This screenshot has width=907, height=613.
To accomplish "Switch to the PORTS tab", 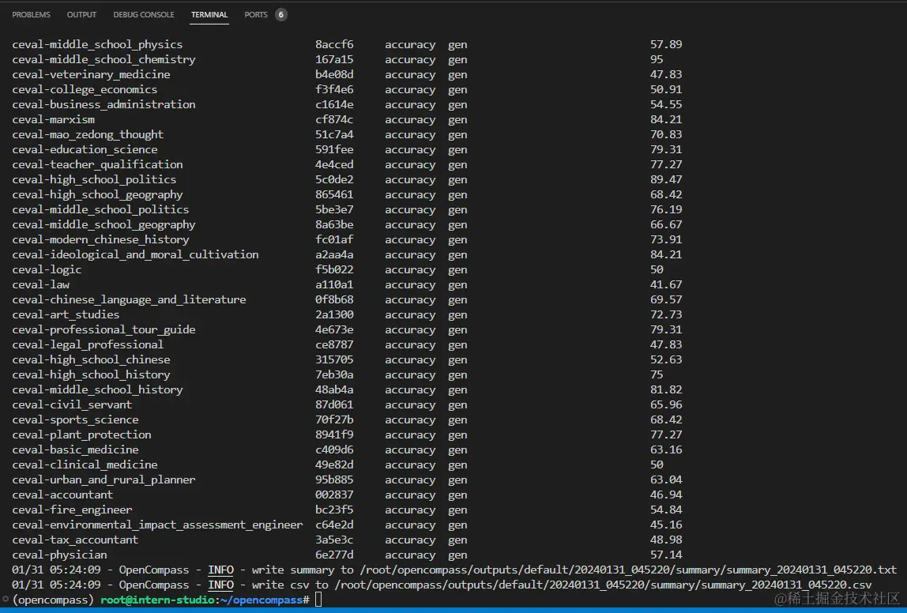I will [x=256, y=14].
